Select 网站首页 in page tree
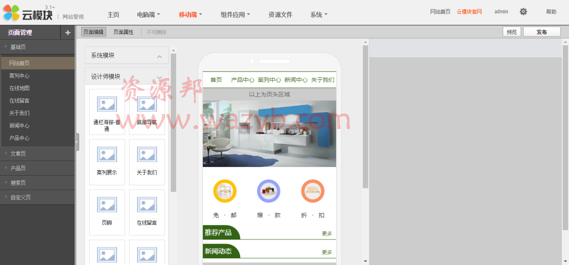 click(x=37, y=63)
